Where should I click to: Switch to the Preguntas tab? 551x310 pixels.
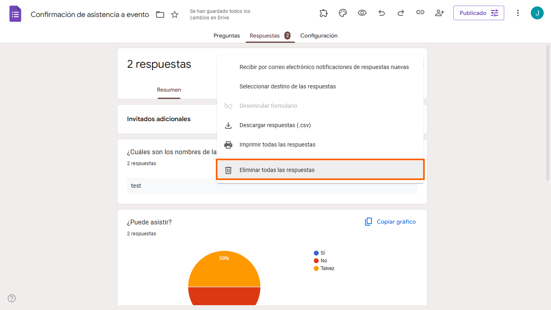226,36
